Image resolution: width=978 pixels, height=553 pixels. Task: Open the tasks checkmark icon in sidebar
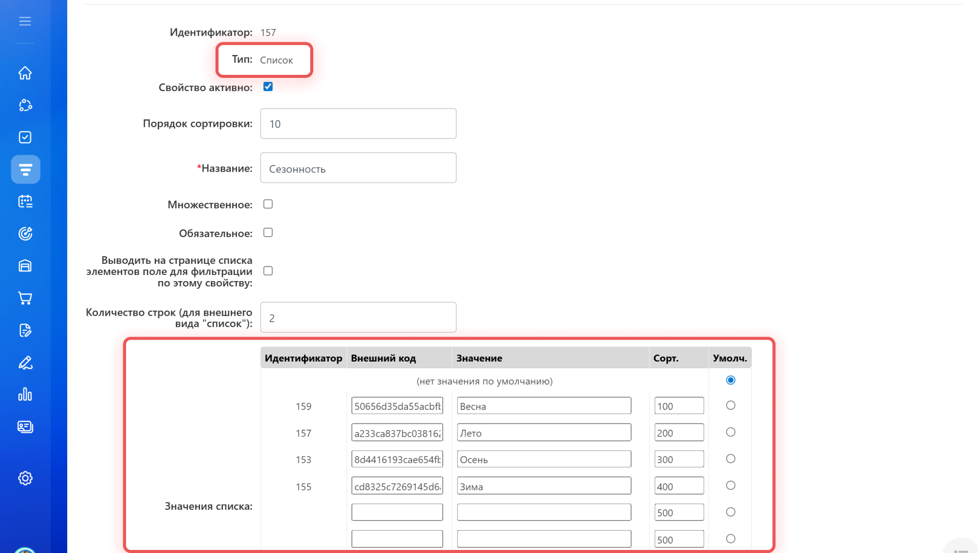(x=25, y=137)
